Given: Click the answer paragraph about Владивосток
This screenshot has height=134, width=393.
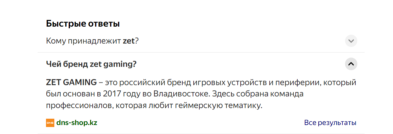Looking at the screenshot, I should tap(201, 94).
